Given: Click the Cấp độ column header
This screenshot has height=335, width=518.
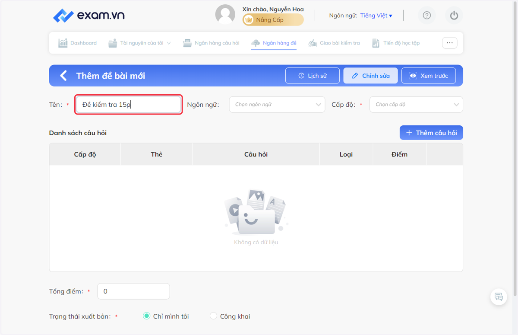Looking at the screenshot, I should (x=85, y=154).
